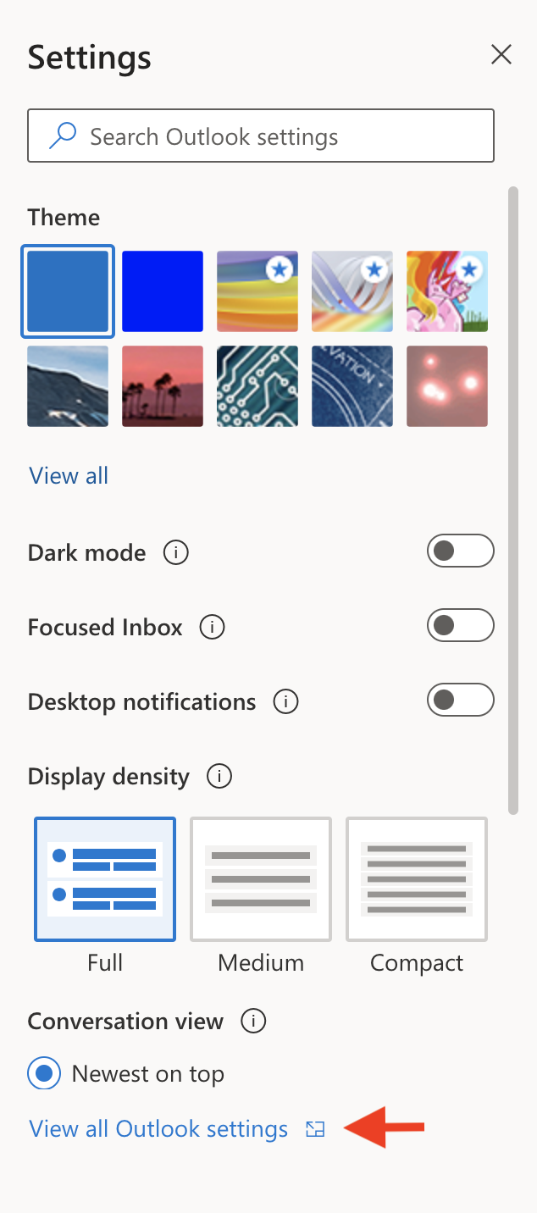
Task: Select Compact display density
Action: point(417,879)
